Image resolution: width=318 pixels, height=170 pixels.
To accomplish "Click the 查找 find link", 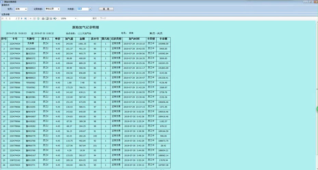I will tap(94, 18).
